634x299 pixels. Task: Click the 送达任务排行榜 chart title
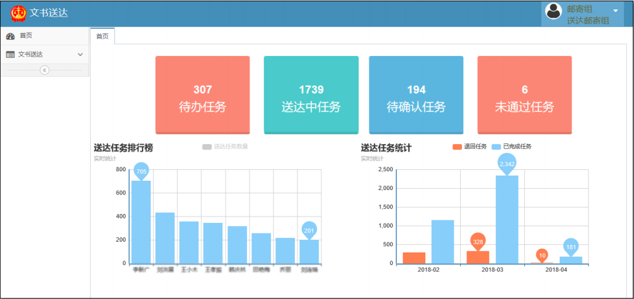pyautogui.click(x=124, y=148)
